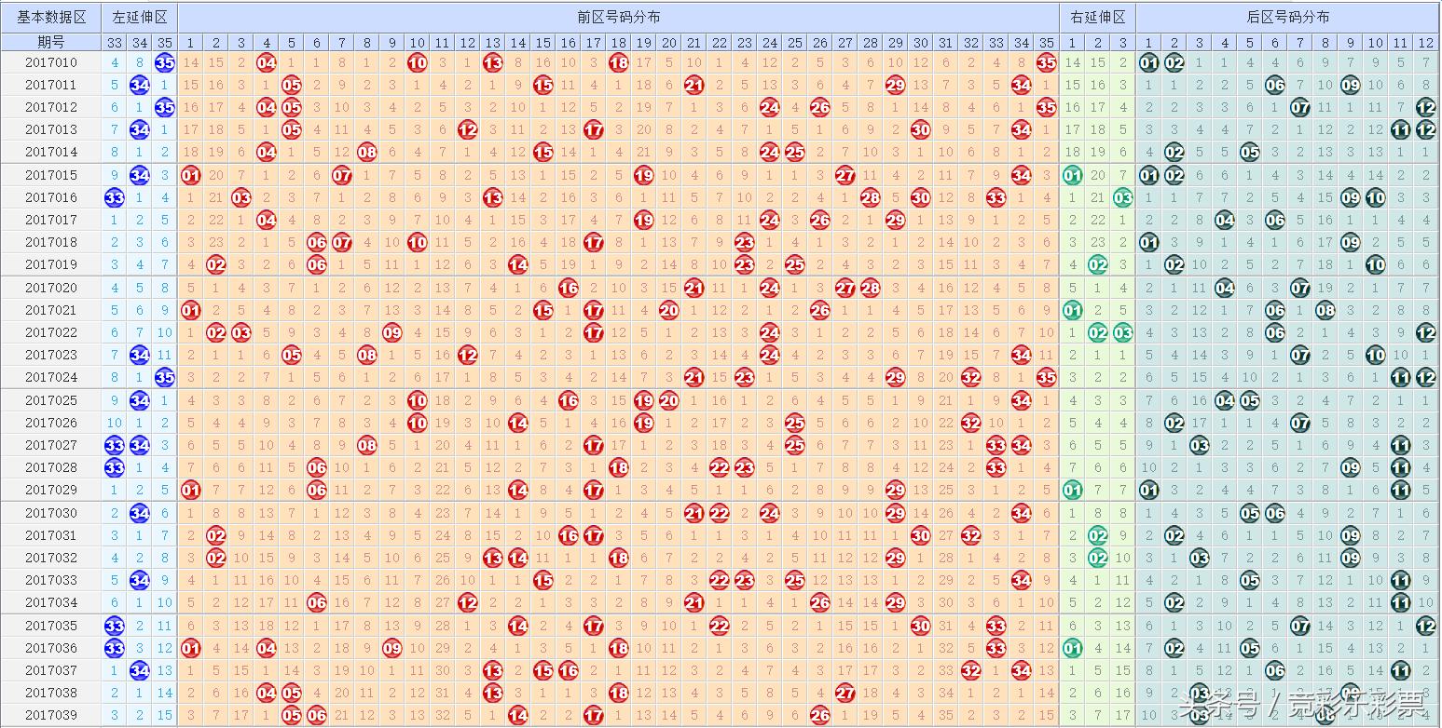Image resolution: width=1442 pixels, height=728 pixels.
Task: Click dark ball 07 in row 2017035
Action: (x=1300, y=626)
